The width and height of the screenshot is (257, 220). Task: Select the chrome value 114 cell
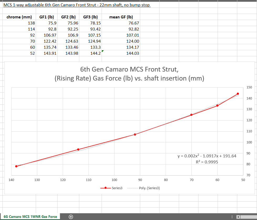pos(19,29)
